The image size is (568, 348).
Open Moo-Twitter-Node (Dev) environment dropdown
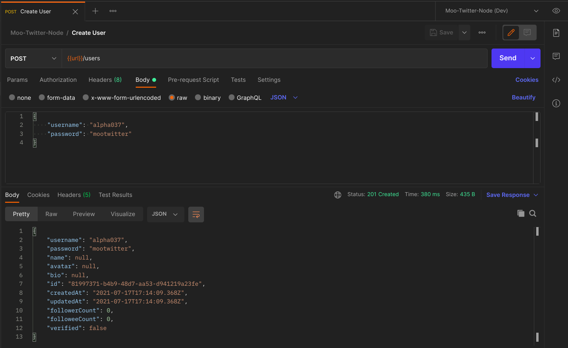click(492, 11)
